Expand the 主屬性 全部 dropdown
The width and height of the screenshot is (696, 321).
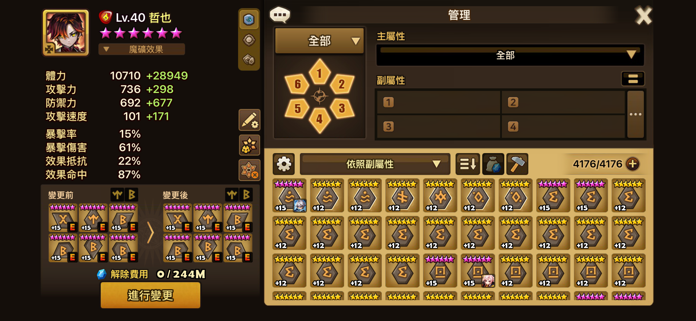[510, 55]
